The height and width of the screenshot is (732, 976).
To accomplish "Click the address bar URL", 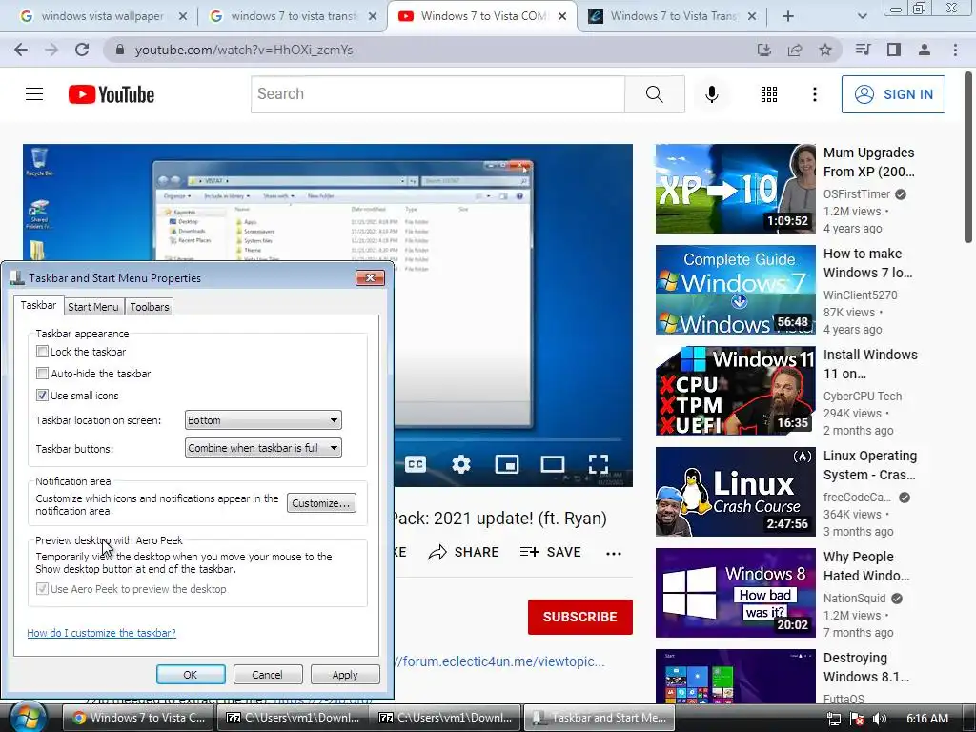I will [243, 50].
